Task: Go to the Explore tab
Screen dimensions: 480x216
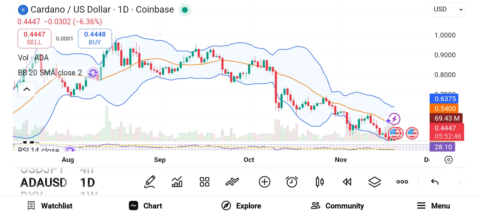Action: 241,206
